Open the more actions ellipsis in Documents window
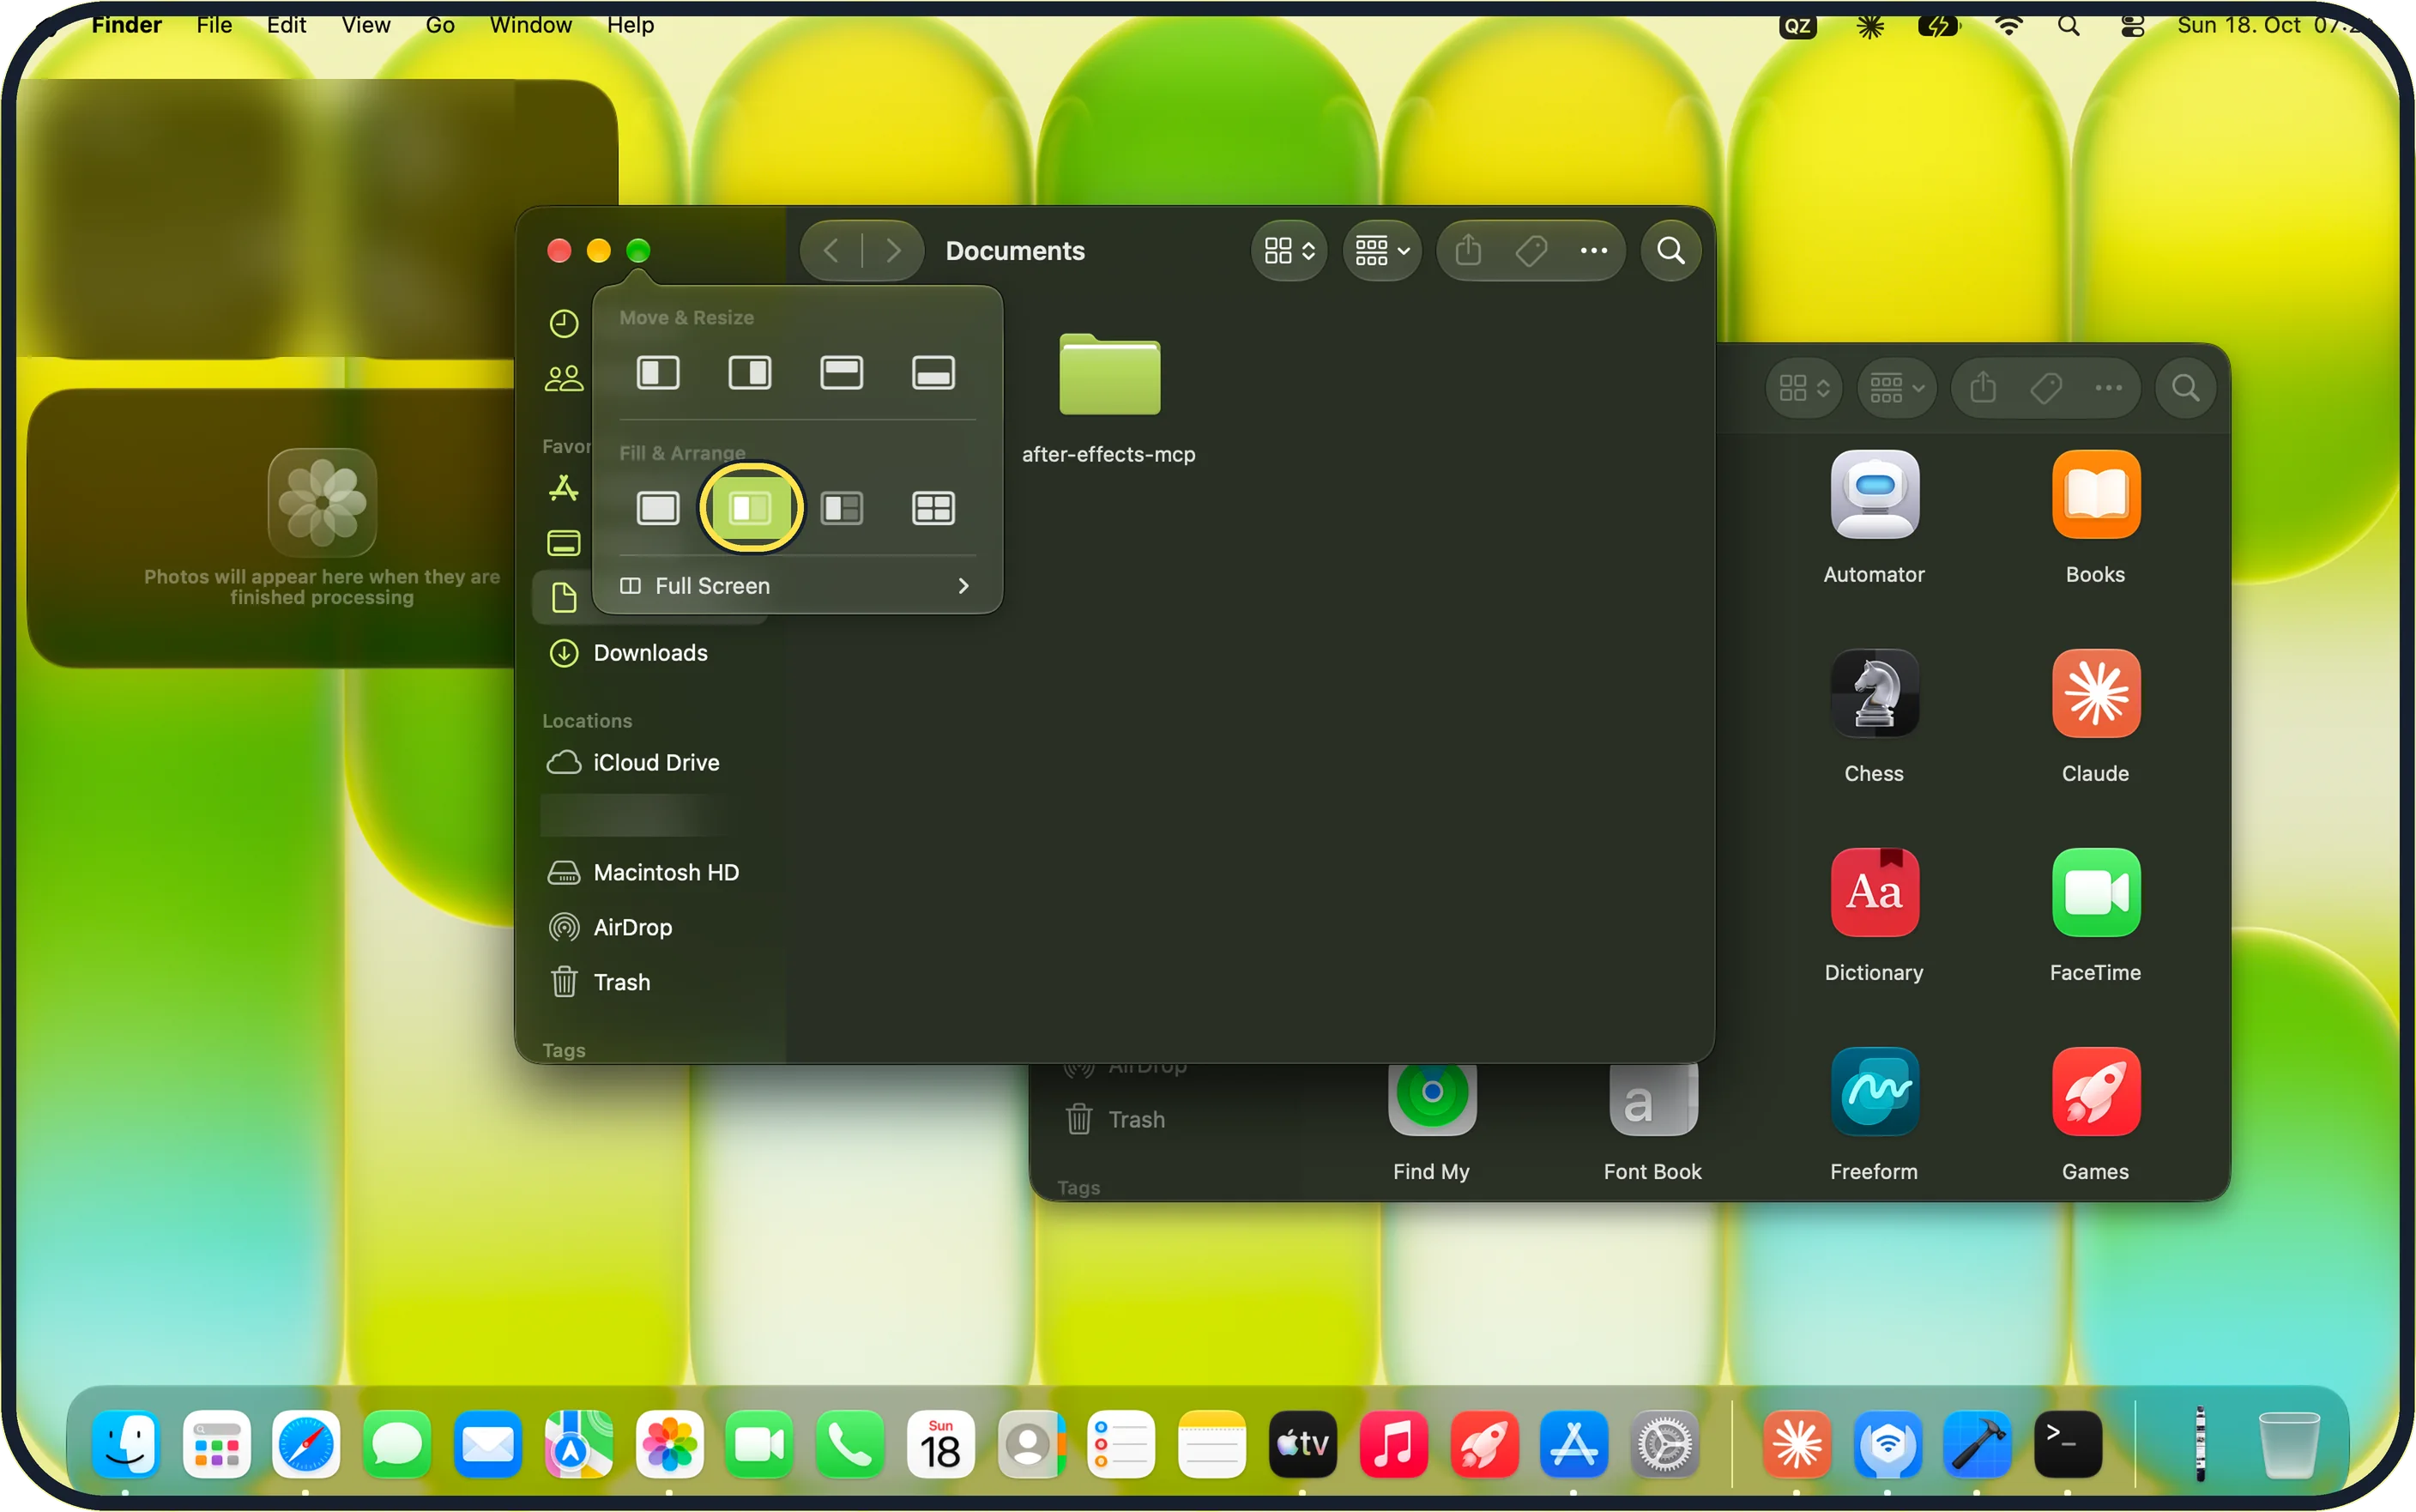This screenshot has height=1512, width=2416. tap(1594, 250)
